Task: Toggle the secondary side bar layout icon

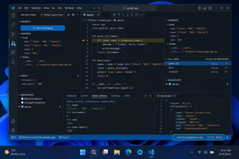Action: click(x=210, y=8)
